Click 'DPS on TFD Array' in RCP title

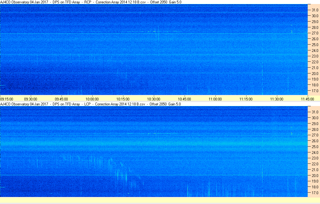click(x=66, y=2)
